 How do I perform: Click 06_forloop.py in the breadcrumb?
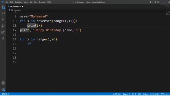click(x=16, y=10)
